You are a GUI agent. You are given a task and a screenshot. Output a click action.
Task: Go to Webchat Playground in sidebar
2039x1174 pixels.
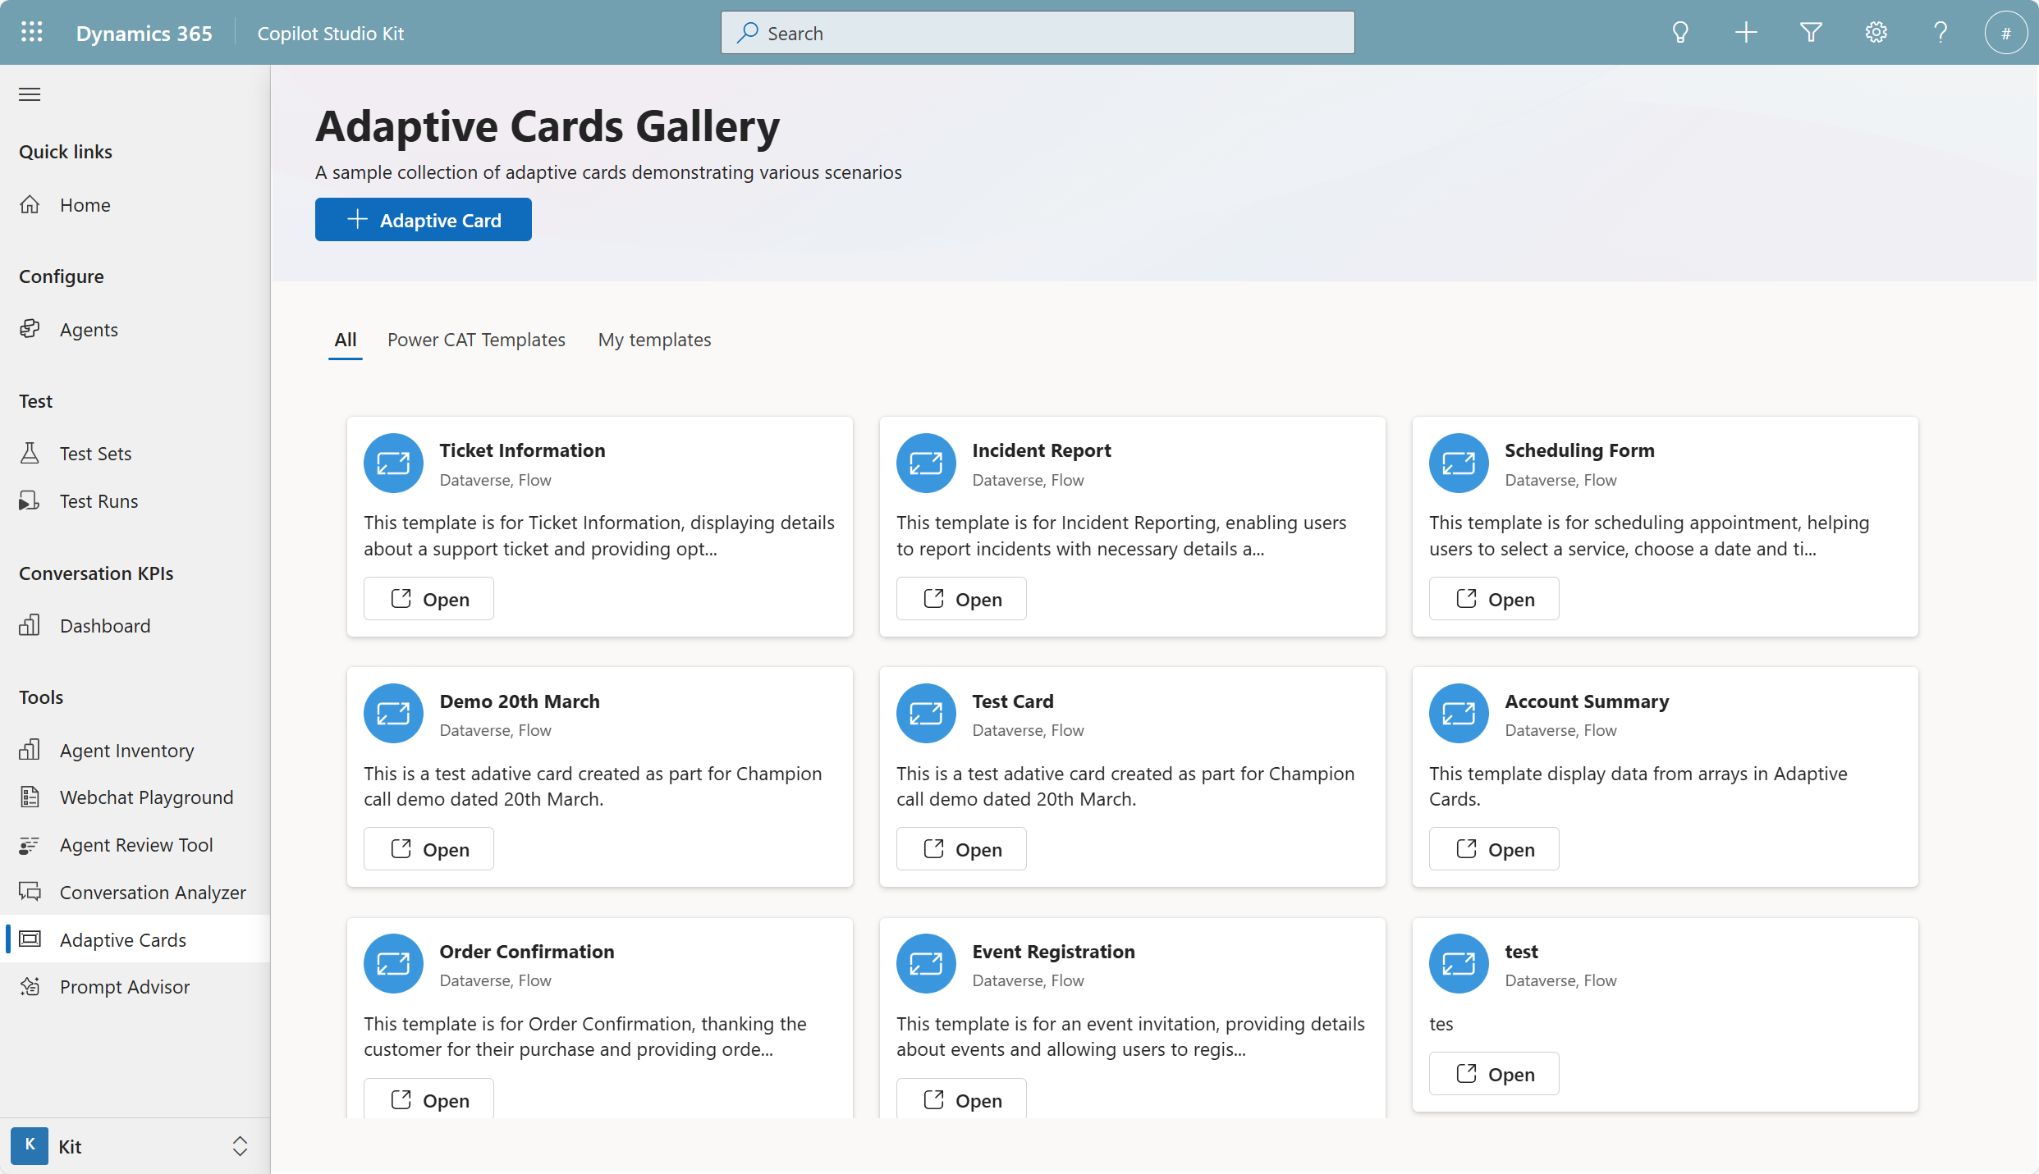[146, 797]
